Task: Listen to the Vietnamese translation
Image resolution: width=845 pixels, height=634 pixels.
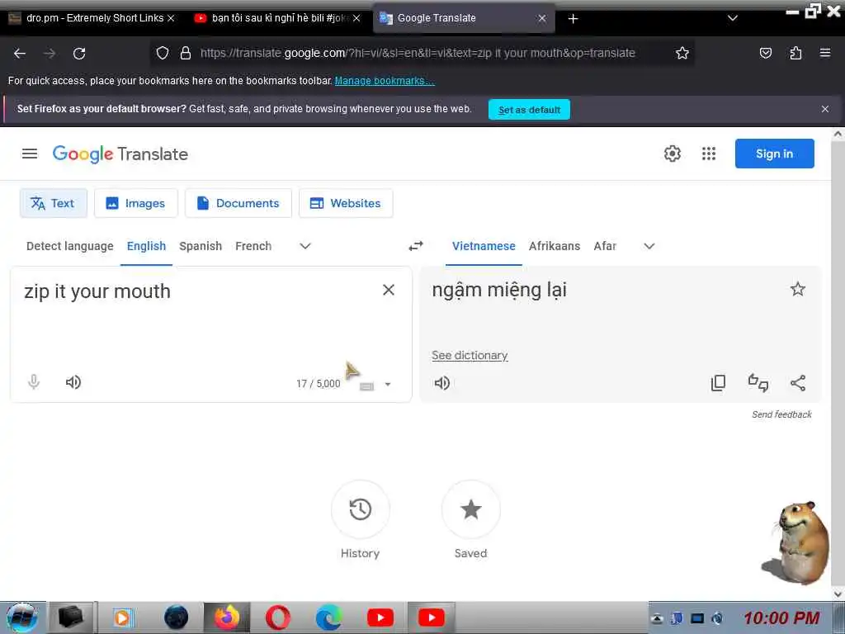Action: (x=442, y=383)
